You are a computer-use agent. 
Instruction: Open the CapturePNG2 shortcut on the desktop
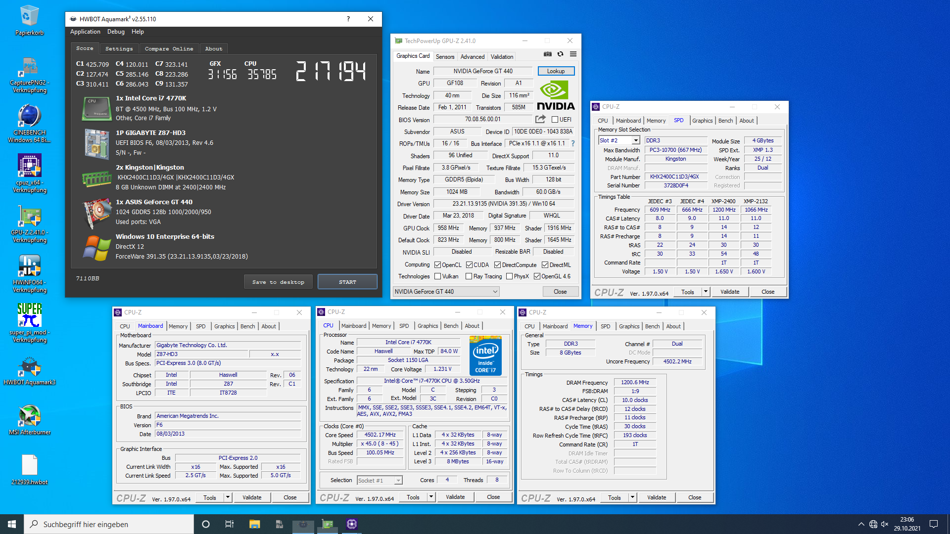[29, 75]
